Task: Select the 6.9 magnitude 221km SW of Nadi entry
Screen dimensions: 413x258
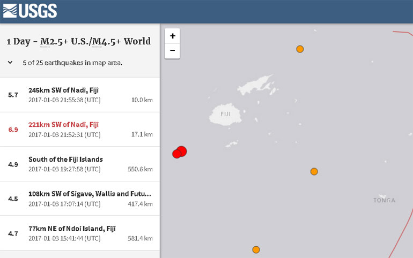Action: pyautogui.click(x=80, y=129)
